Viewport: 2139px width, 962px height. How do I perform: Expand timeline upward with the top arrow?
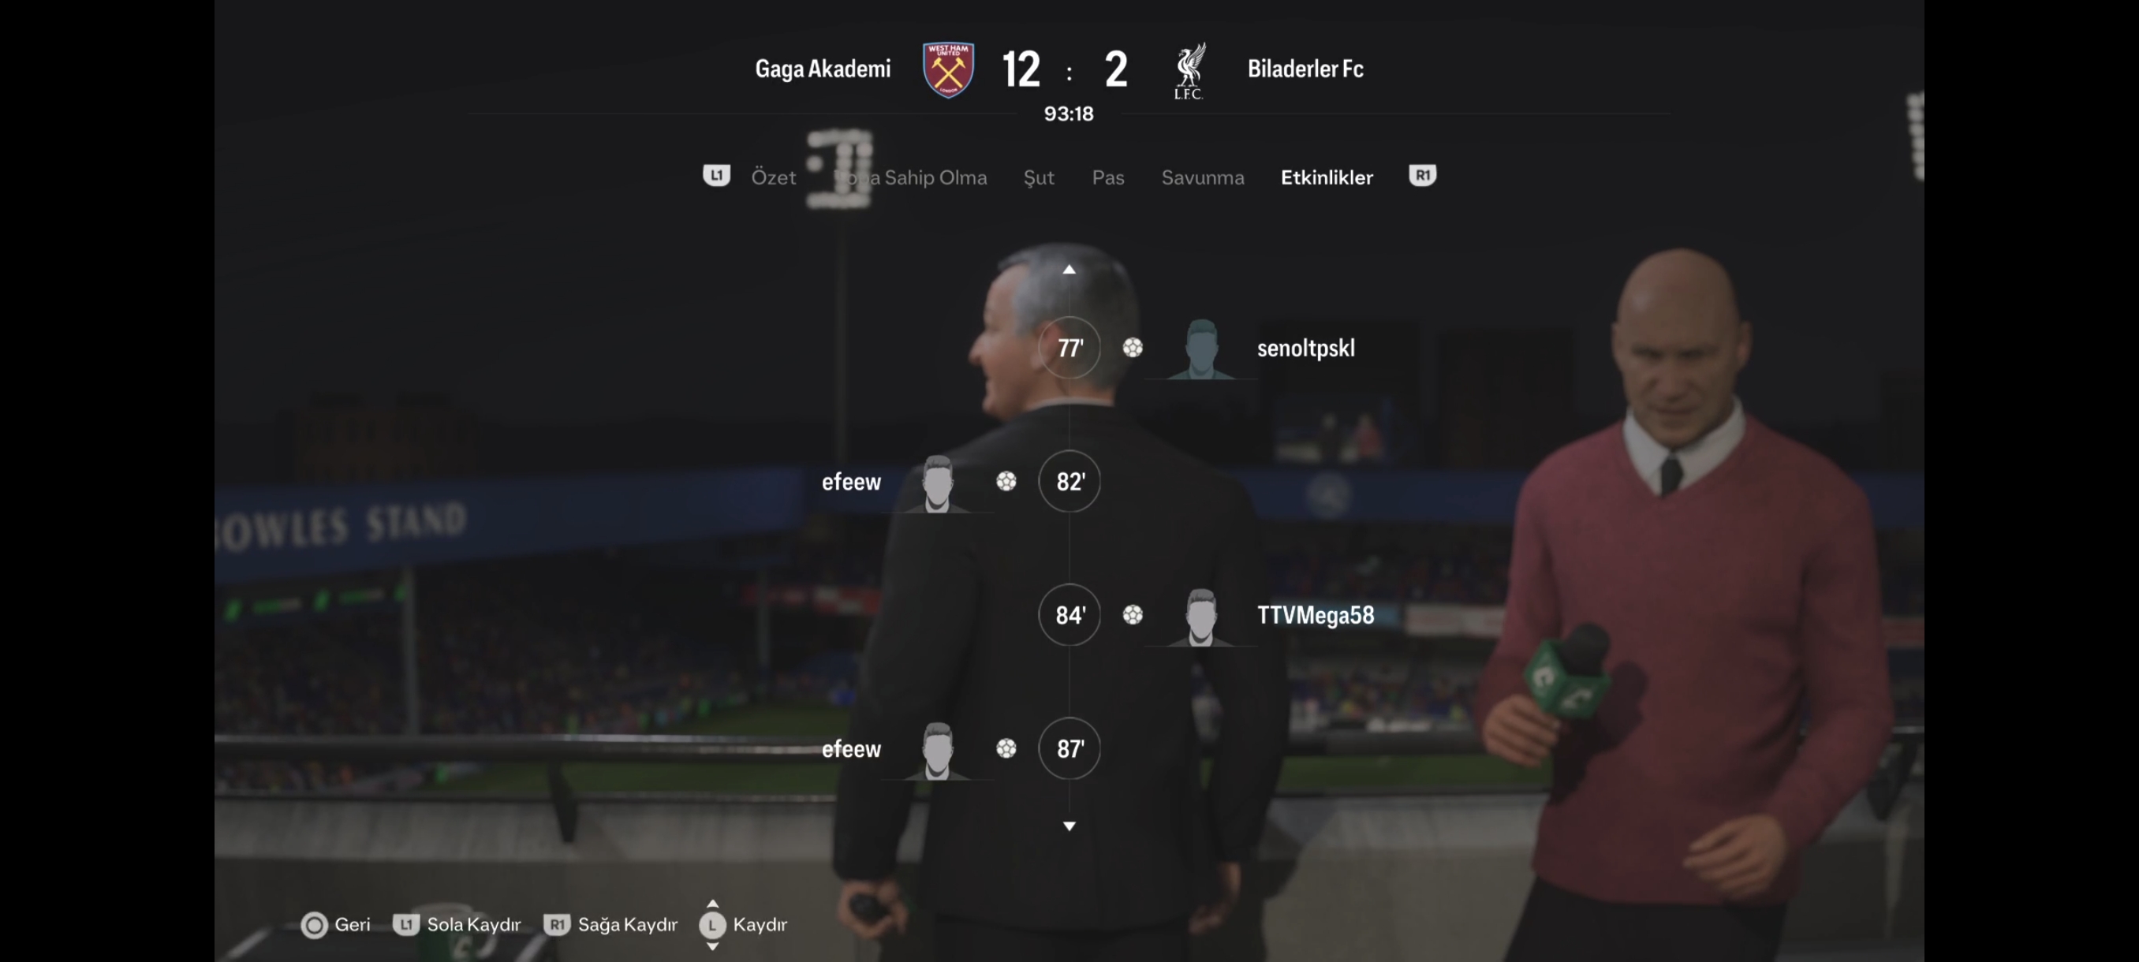click(1069, 270)
